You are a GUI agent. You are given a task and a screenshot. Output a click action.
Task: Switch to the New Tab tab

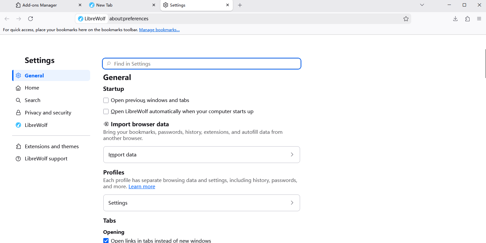point(122,5)
